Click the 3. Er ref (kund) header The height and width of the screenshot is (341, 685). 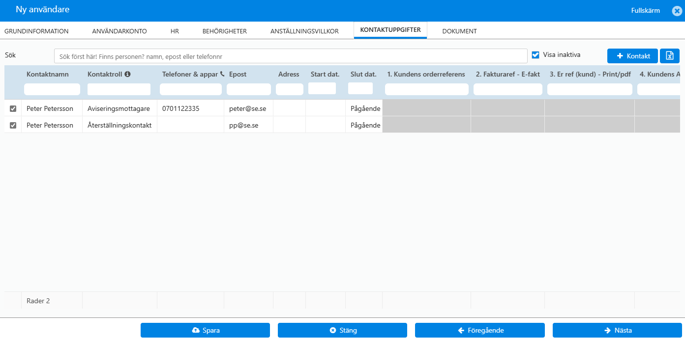590,75
